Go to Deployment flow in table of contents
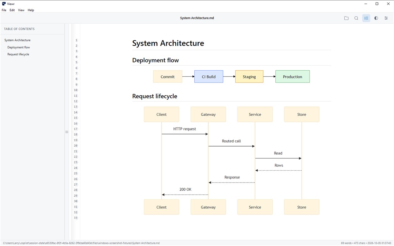Screen dimensions: 394x246 (x=19, y=47)
